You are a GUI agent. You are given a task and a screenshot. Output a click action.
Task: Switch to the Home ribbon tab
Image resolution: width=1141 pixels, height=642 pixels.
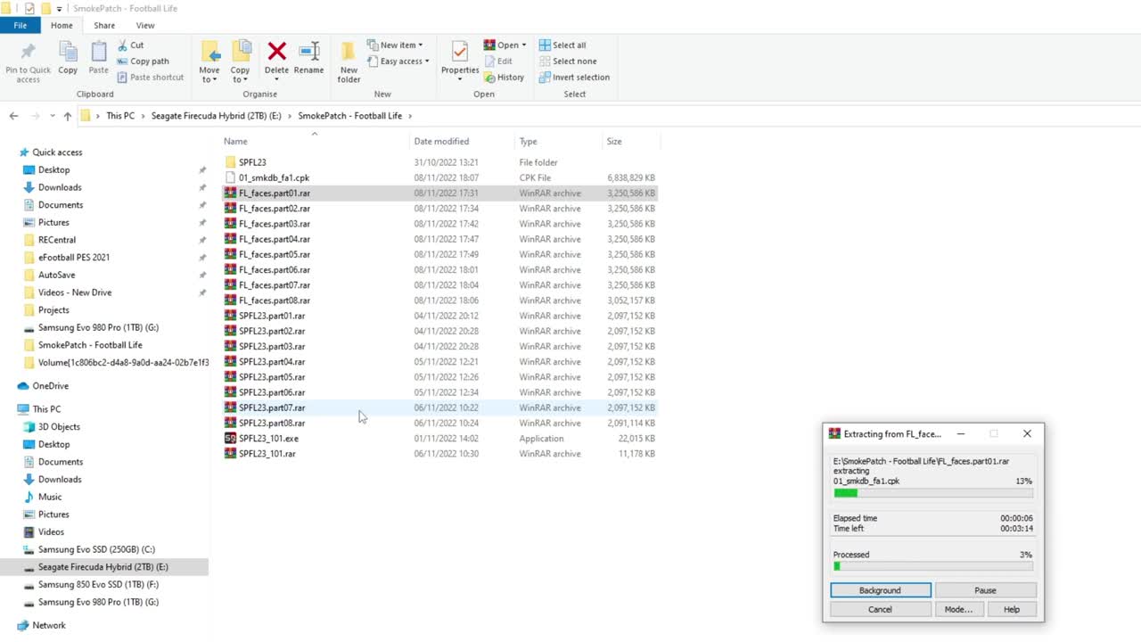coord(62,25)
